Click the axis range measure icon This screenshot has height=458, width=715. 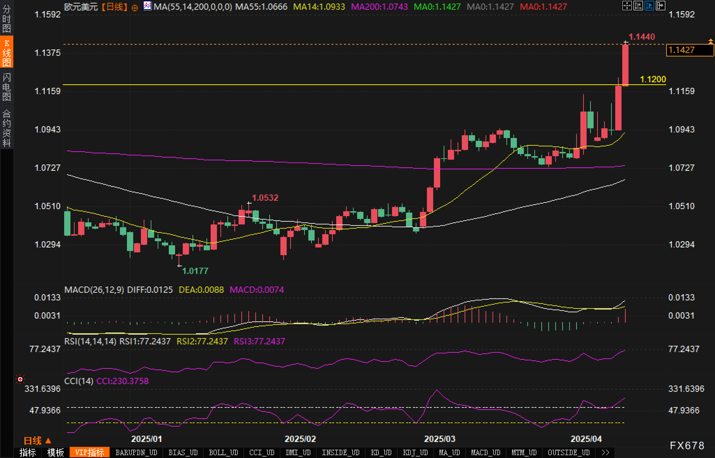[638, 6]
